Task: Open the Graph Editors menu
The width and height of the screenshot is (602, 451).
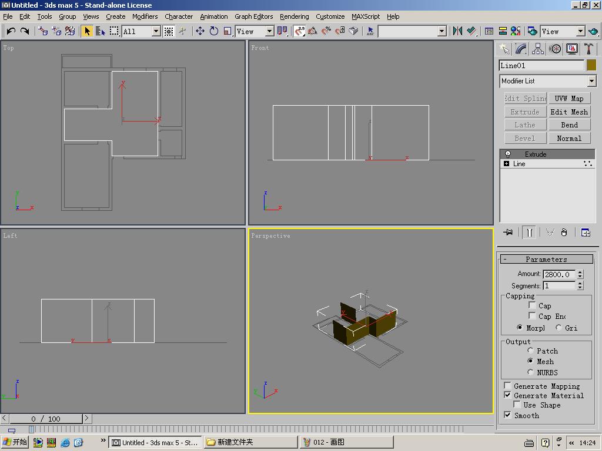Action: pos(254,16)
